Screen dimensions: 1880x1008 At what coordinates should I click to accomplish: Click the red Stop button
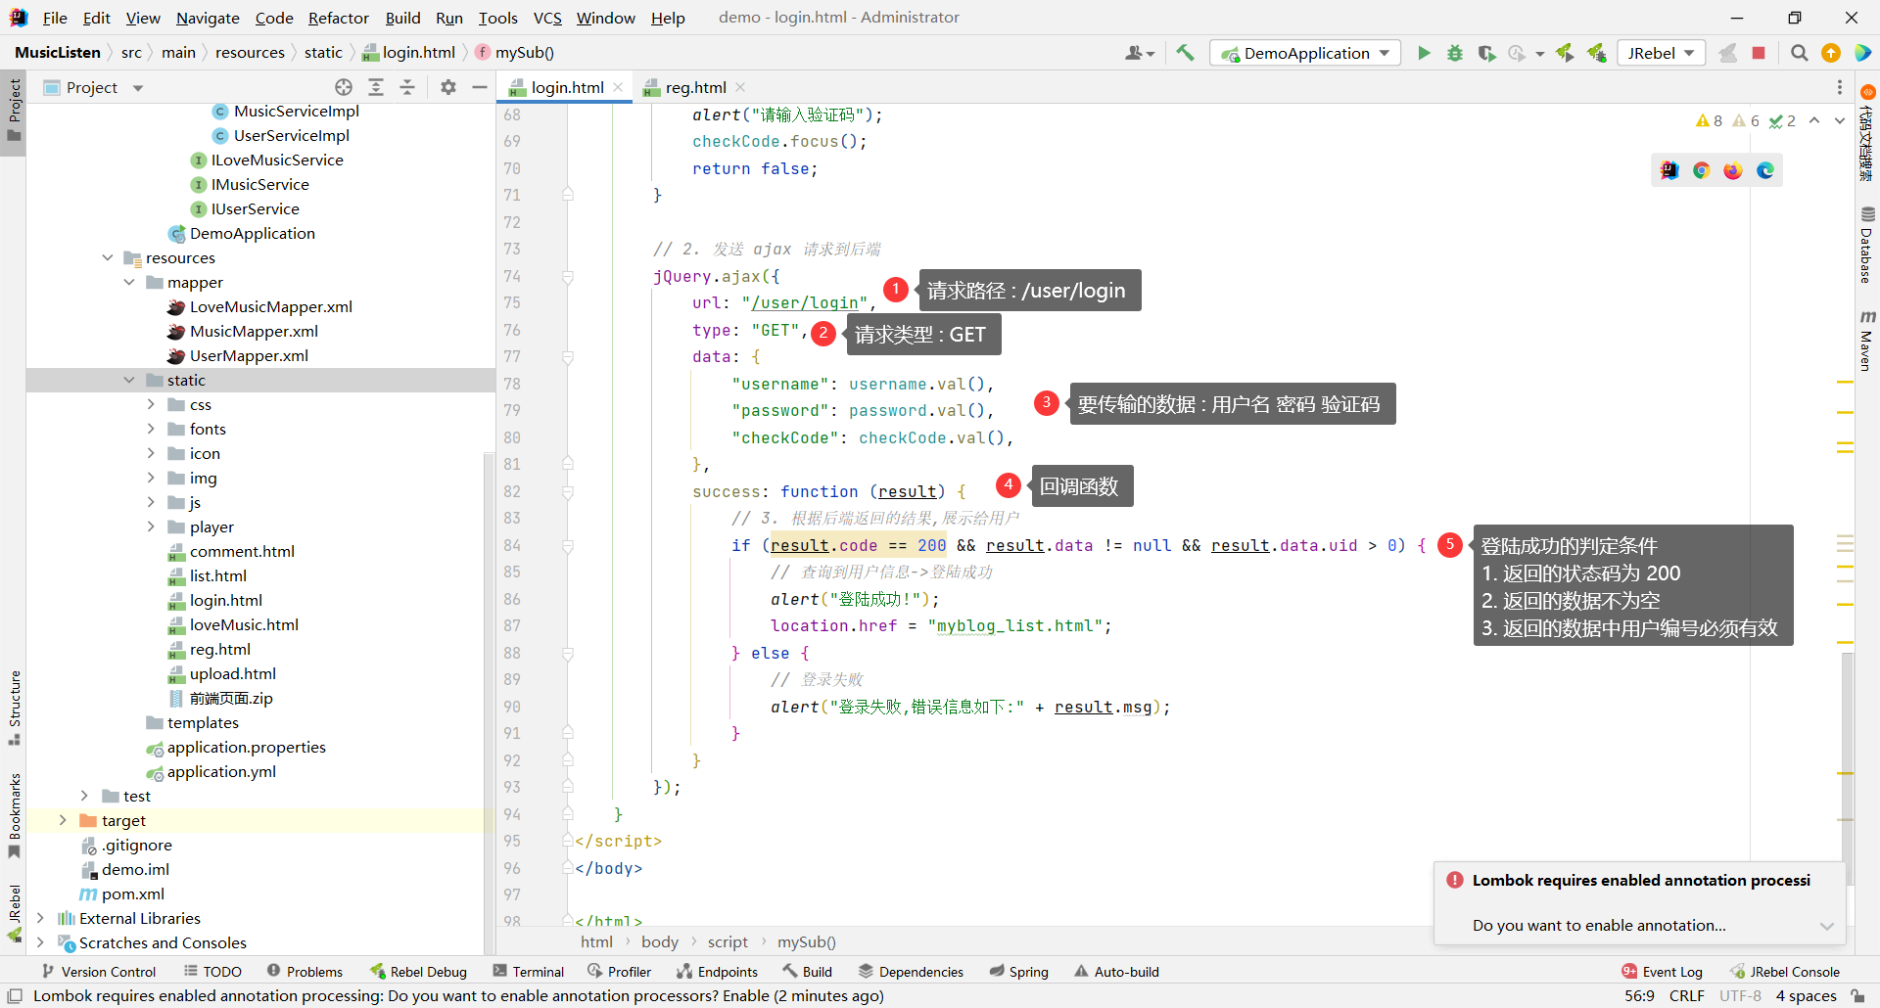[1759, 53]
